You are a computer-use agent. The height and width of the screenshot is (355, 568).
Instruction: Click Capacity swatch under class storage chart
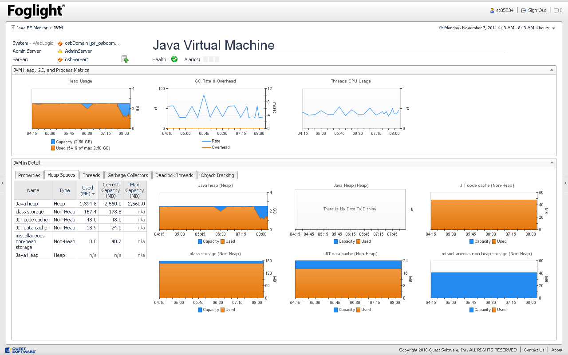click(x=200, y=310)
